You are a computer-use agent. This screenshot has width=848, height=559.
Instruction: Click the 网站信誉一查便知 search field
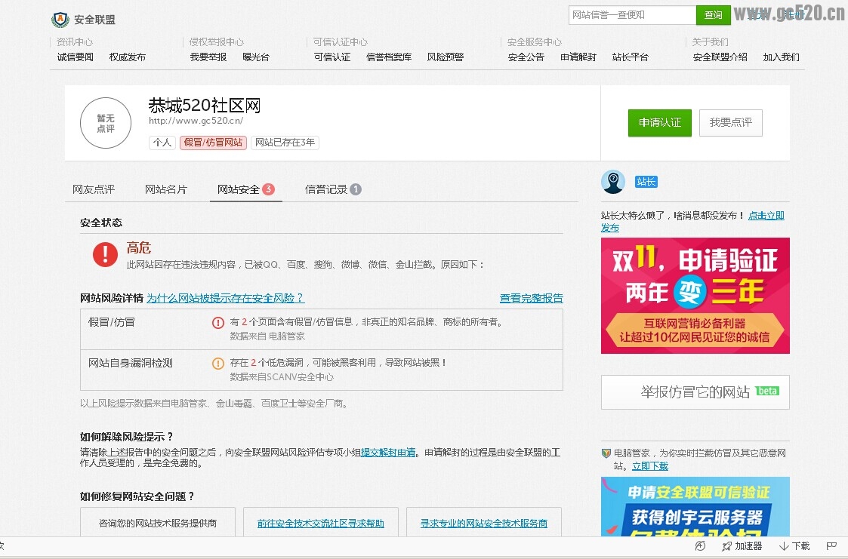point(631,14)
